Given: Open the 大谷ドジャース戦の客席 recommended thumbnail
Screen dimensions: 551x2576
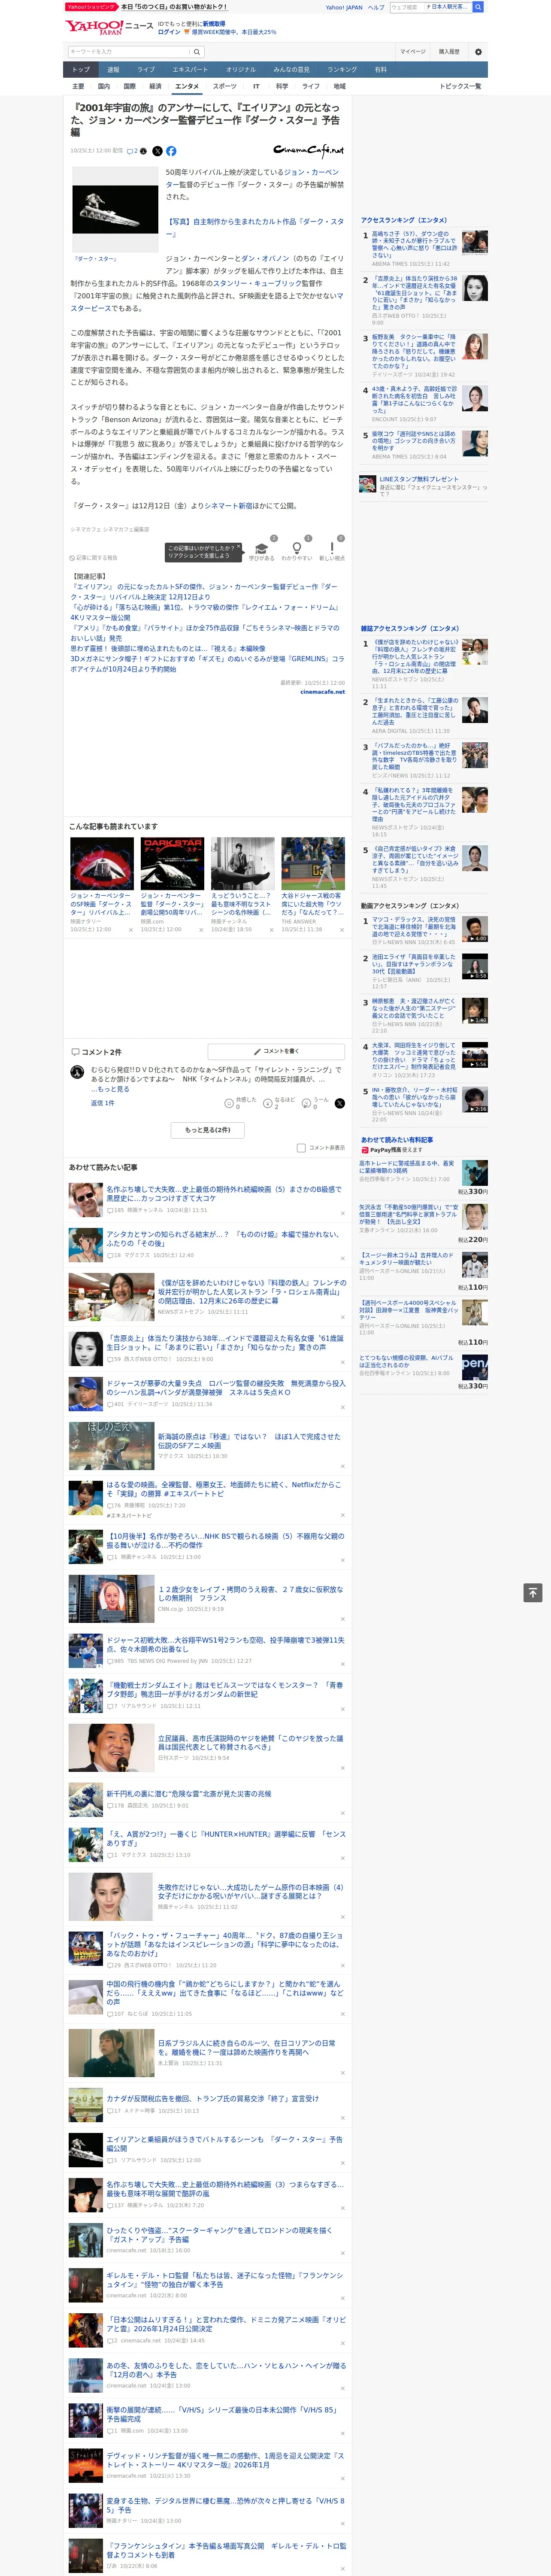Looking at the screenshot, I should [x=313, y=864].
